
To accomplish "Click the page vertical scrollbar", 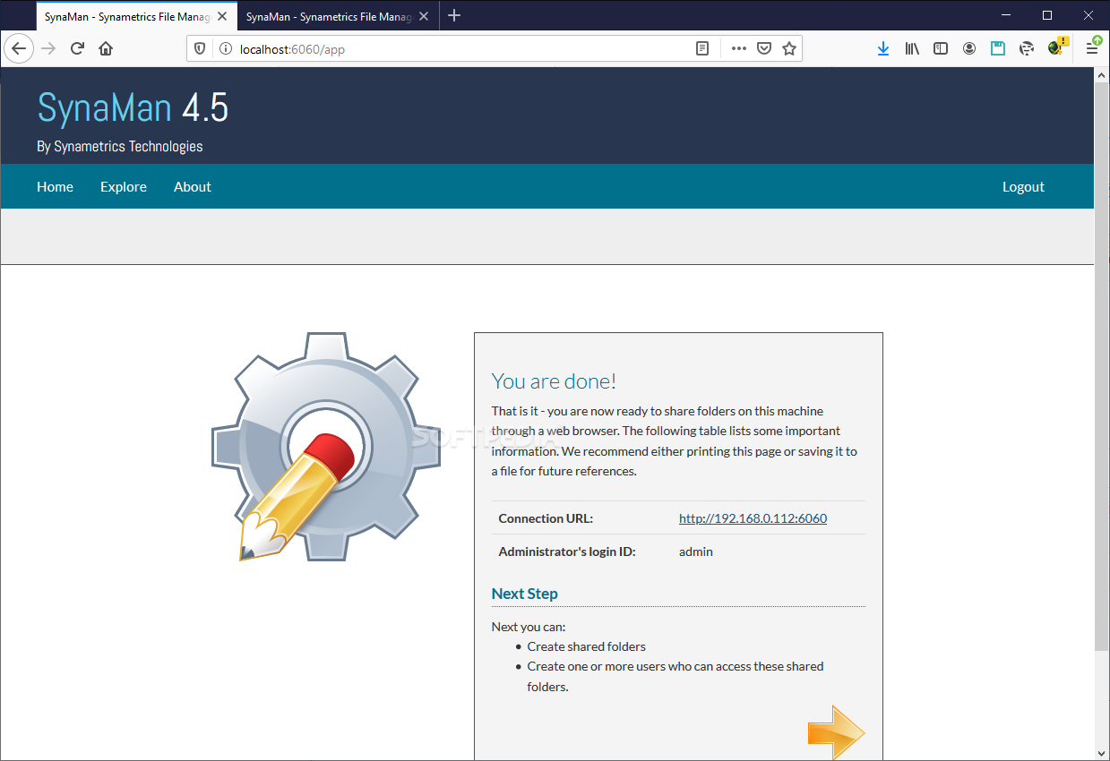I will click(x=1102, y=367).
